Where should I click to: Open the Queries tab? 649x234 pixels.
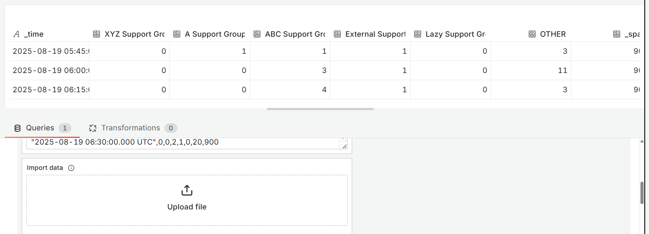[40, 128]
